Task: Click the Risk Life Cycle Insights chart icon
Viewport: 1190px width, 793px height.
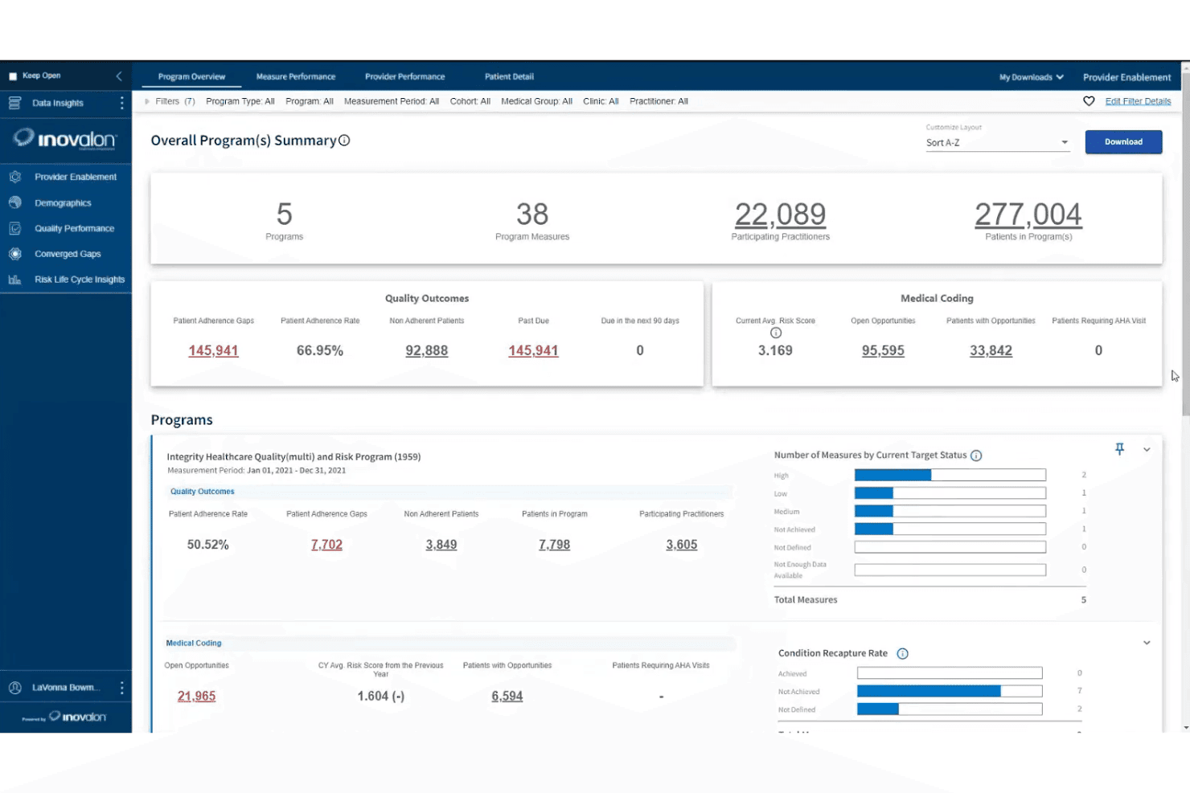Action: coord(14,280)
